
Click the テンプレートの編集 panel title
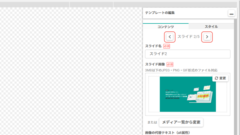pos(160,13)
